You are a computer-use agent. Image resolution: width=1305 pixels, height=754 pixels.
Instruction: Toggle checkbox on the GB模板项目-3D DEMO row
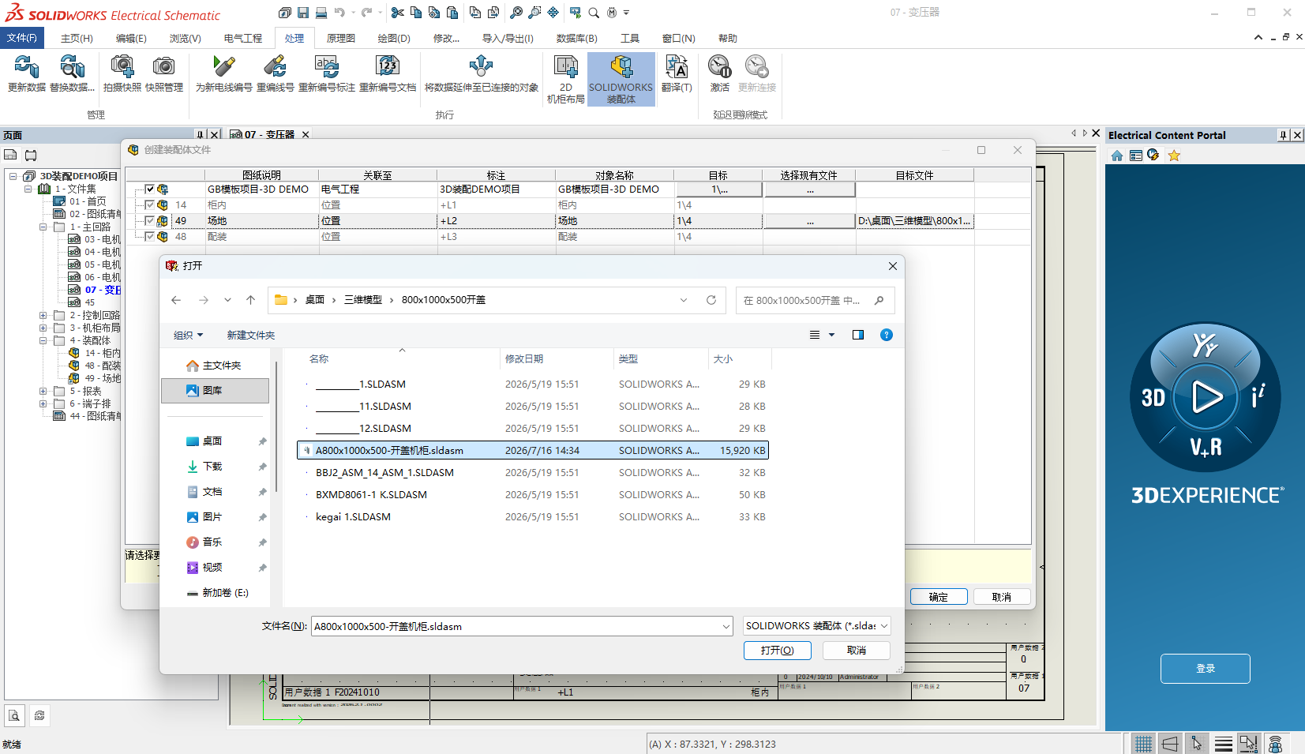click(149, 189)
